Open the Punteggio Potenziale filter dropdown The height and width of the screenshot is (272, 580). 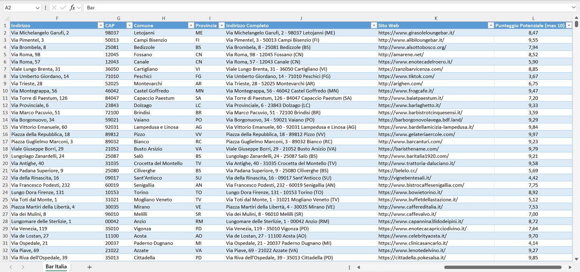click(570, 25)
